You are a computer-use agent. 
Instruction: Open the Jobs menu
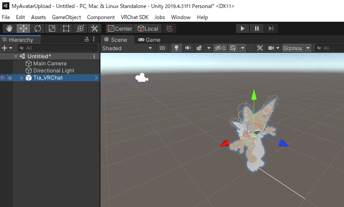[x=160, y=17]
